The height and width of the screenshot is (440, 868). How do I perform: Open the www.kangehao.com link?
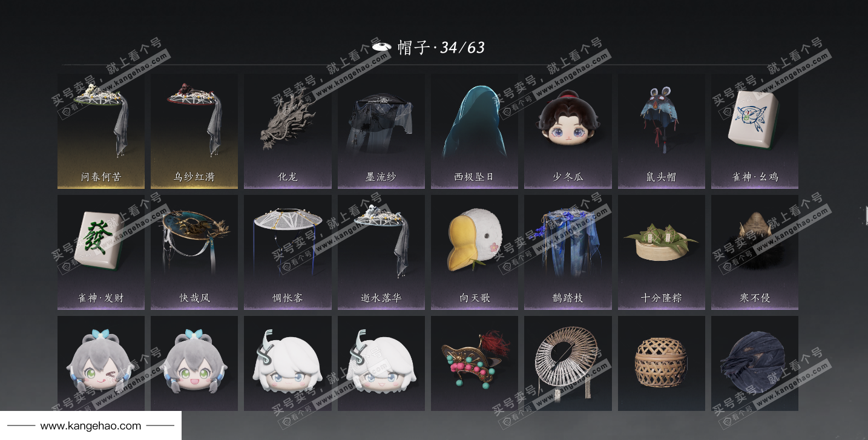click(91, 425)
